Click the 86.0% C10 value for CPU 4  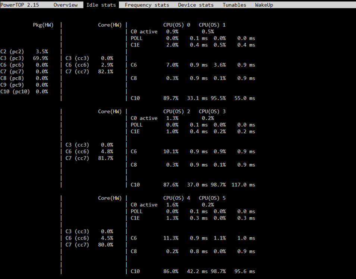click(x=171, y=272)
